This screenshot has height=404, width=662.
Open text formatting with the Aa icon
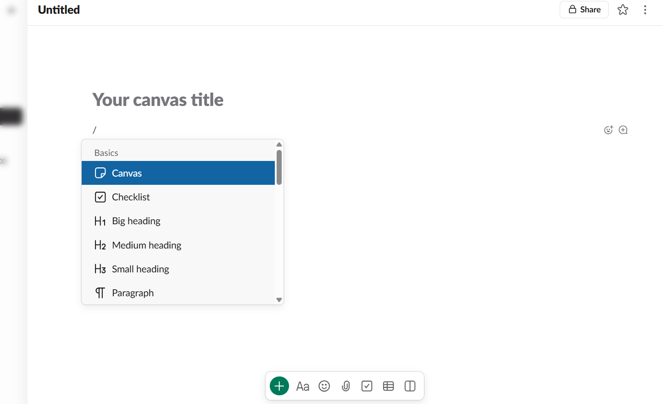pos(303,386)
